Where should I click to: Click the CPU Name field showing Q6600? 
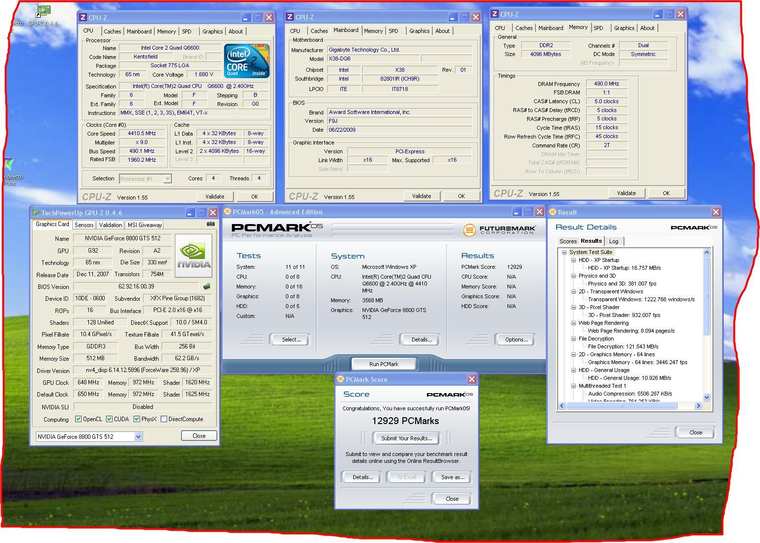tap(169, 48)
